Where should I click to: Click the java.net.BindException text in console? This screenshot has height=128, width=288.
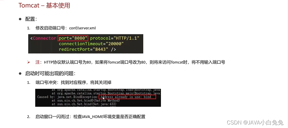click(x=78, y=97)
